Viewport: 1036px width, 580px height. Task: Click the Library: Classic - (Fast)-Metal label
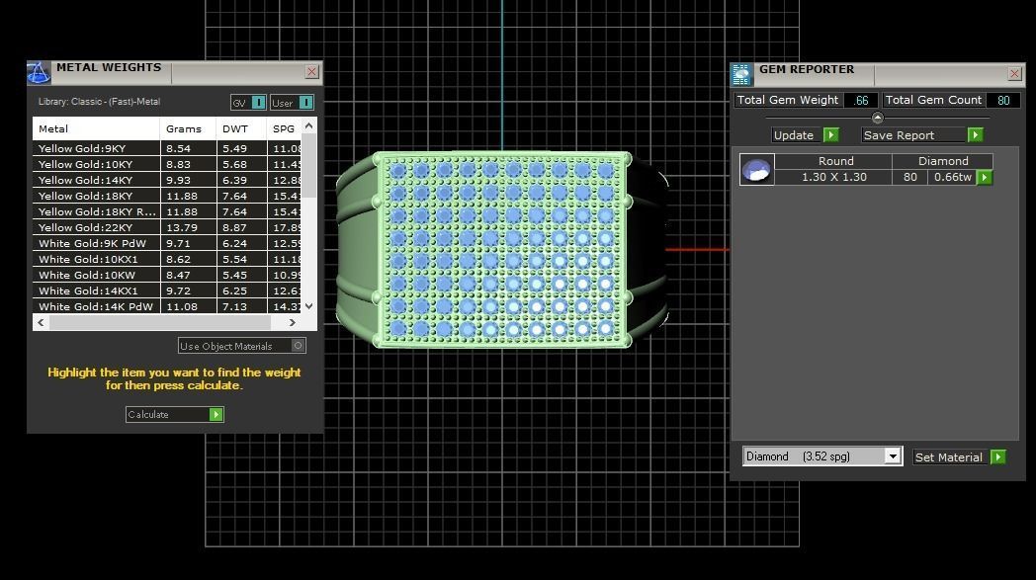(99, 102)
